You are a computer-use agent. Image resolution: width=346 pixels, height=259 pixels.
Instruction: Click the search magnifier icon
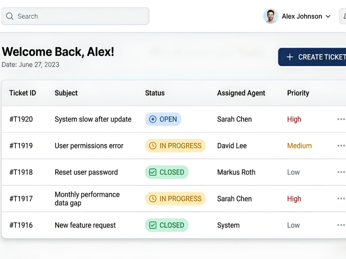pyautogui.click(x=9, y=16)
